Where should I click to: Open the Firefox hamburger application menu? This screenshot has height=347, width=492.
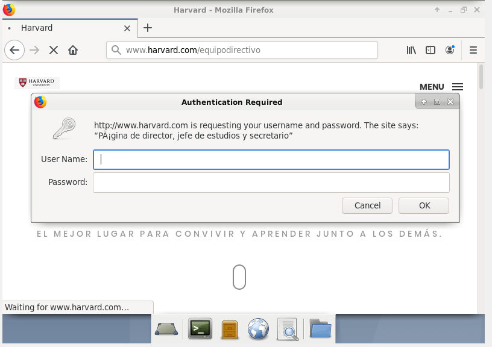tap(473, 50)
